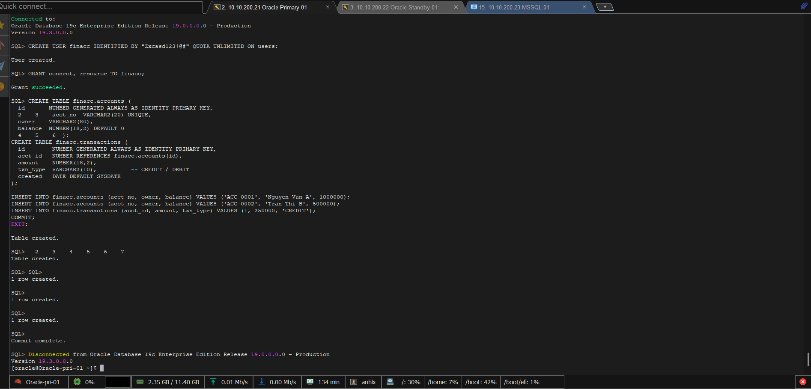Click the download speed arrow icon
Viewport: 811px width, 389px height.
pyautogui.click(x=261, y=382)
